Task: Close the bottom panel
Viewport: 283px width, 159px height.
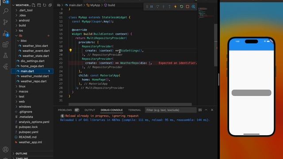Action: (x=212, y=110)
